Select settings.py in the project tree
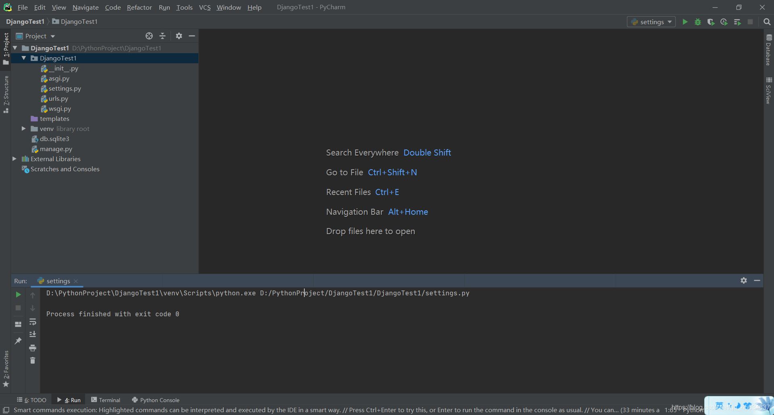Screen dimensions: 774x415 pos(64,88)
